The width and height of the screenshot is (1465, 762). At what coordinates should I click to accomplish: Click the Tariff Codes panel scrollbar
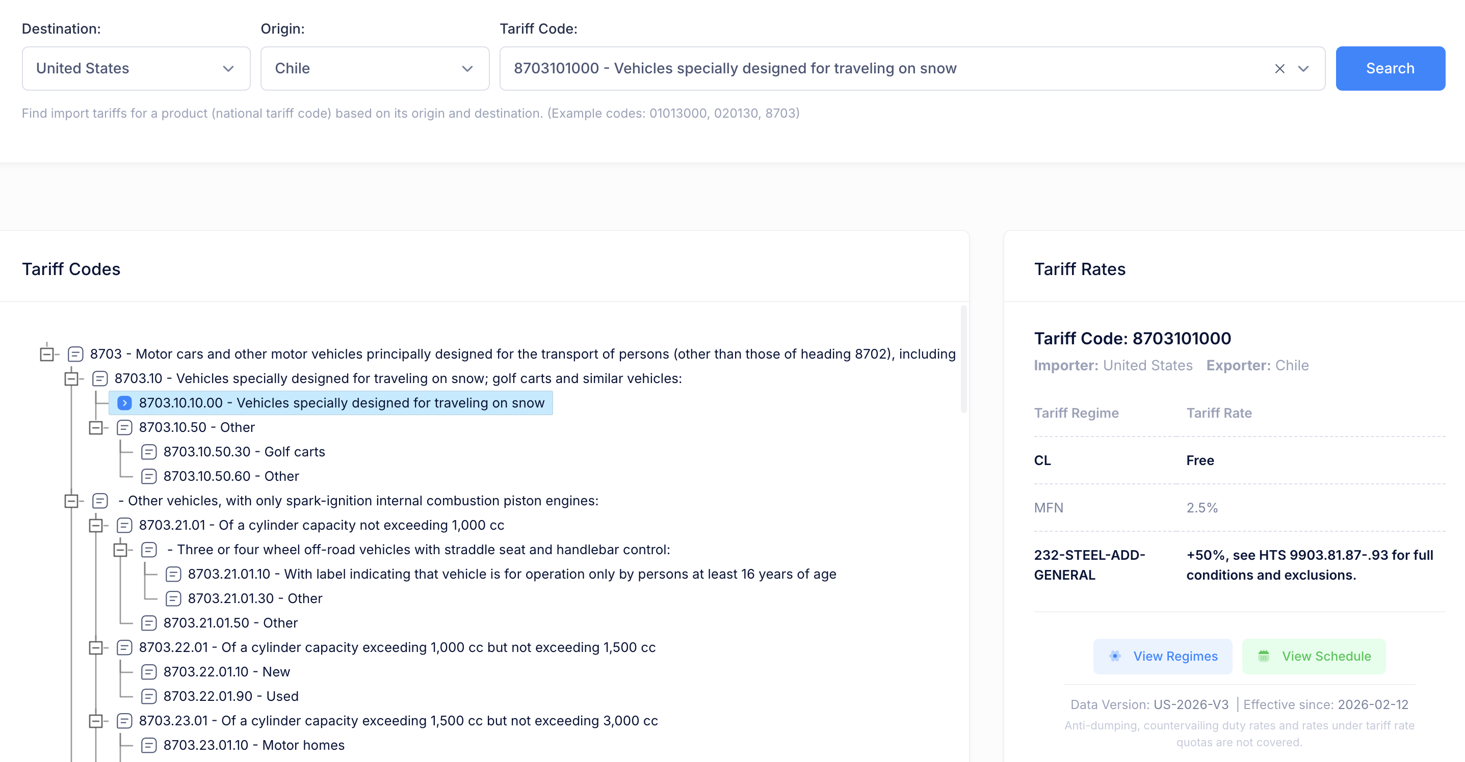(x=963, y=359)
